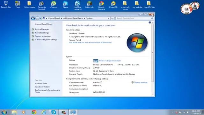Click the Windows Start button
204x115 pixels.
click(x=4, y=112)
